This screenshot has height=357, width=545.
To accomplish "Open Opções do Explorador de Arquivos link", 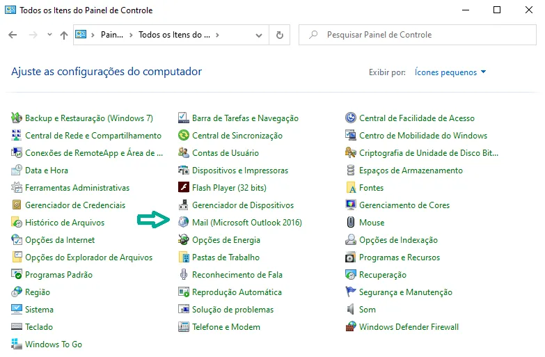I will [88, 257].
